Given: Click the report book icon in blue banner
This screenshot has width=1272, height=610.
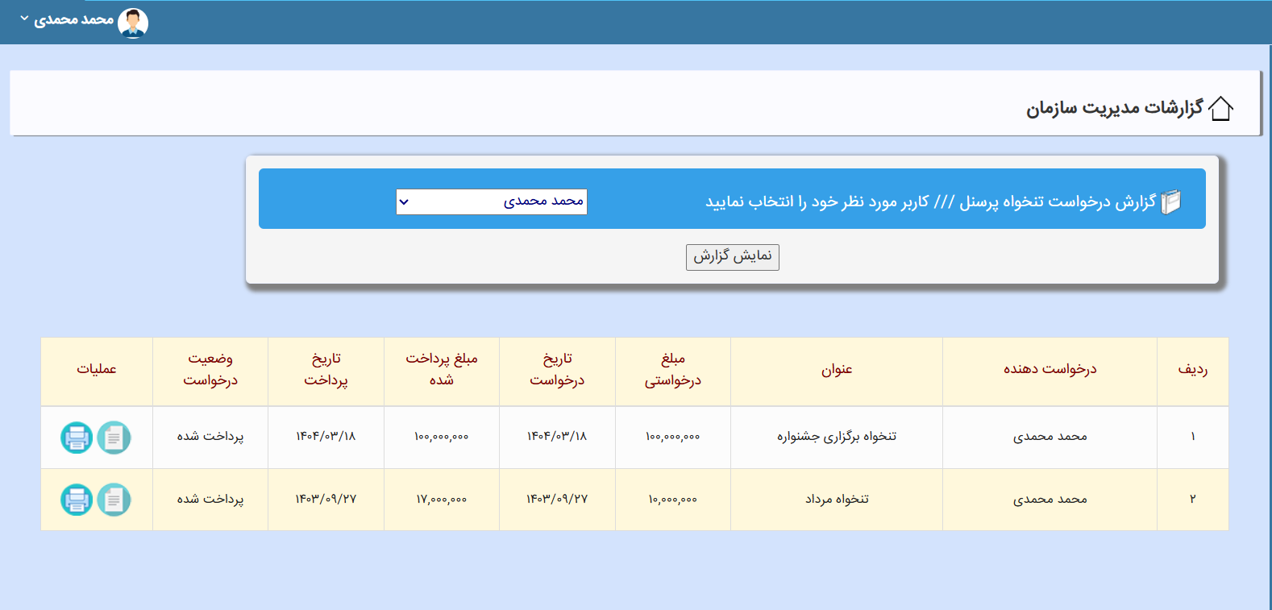Looking at the screenshot, I should 1171,201.
